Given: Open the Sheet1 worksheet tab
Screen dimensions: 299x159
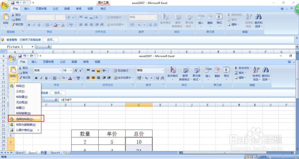Looking at the screenshot, I should 20,152.
